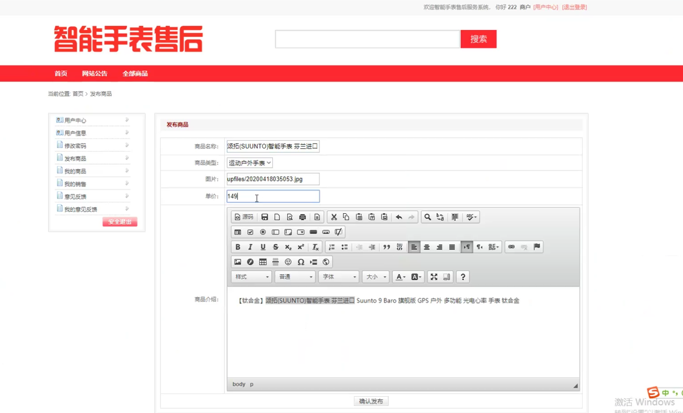Click the Select All icon
The image size is (683, 413).
pyautogui.click(x=454, y=217)
